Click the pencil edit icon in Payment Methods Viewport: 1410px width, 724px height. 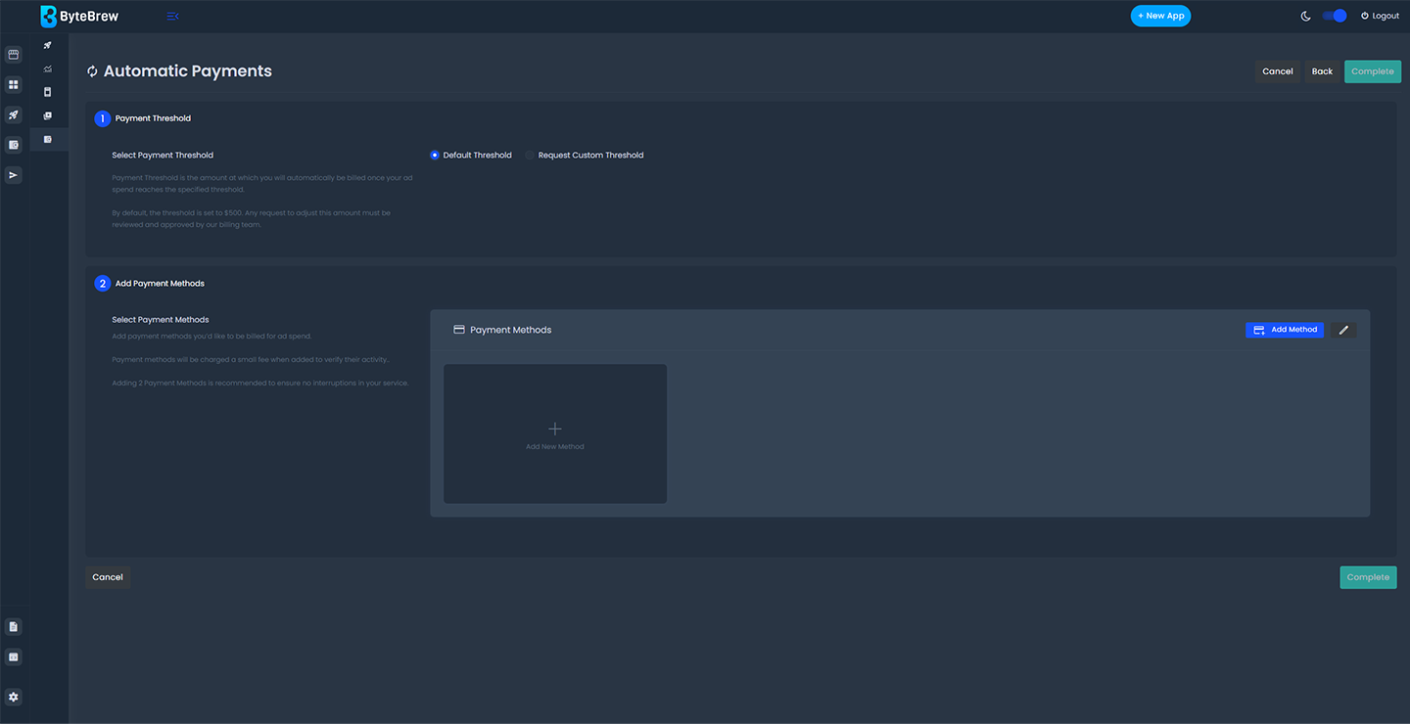click(1343, 331)
